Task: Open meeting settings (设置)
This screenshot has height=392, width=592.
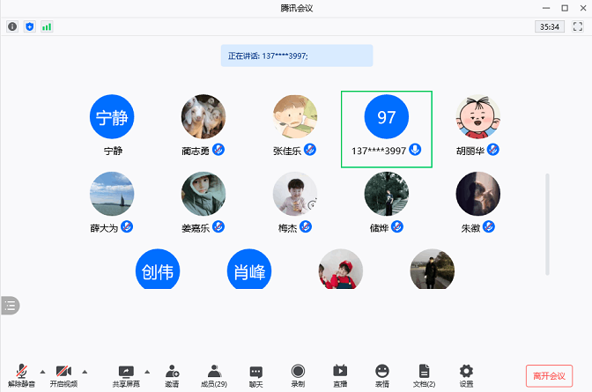Action: [466, 375]
